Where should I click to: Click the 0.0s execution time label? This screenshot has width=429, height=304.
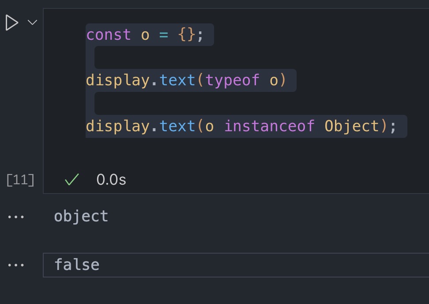click(111, 180)
